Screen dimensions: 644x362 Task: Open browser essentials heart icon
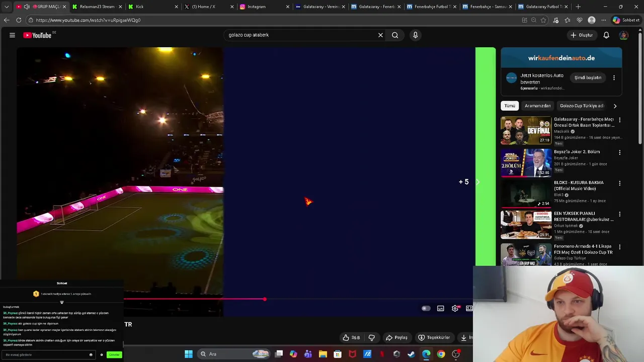[580, 20]
